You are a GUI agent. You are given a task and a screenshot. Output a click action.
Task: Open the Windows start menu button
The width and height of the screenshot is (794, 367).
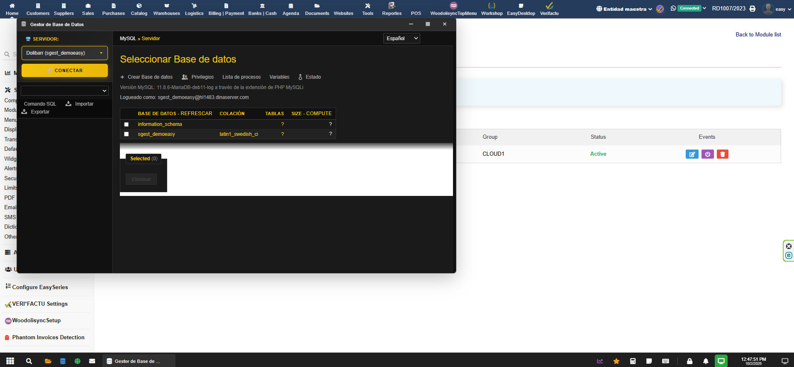[10, 361]
